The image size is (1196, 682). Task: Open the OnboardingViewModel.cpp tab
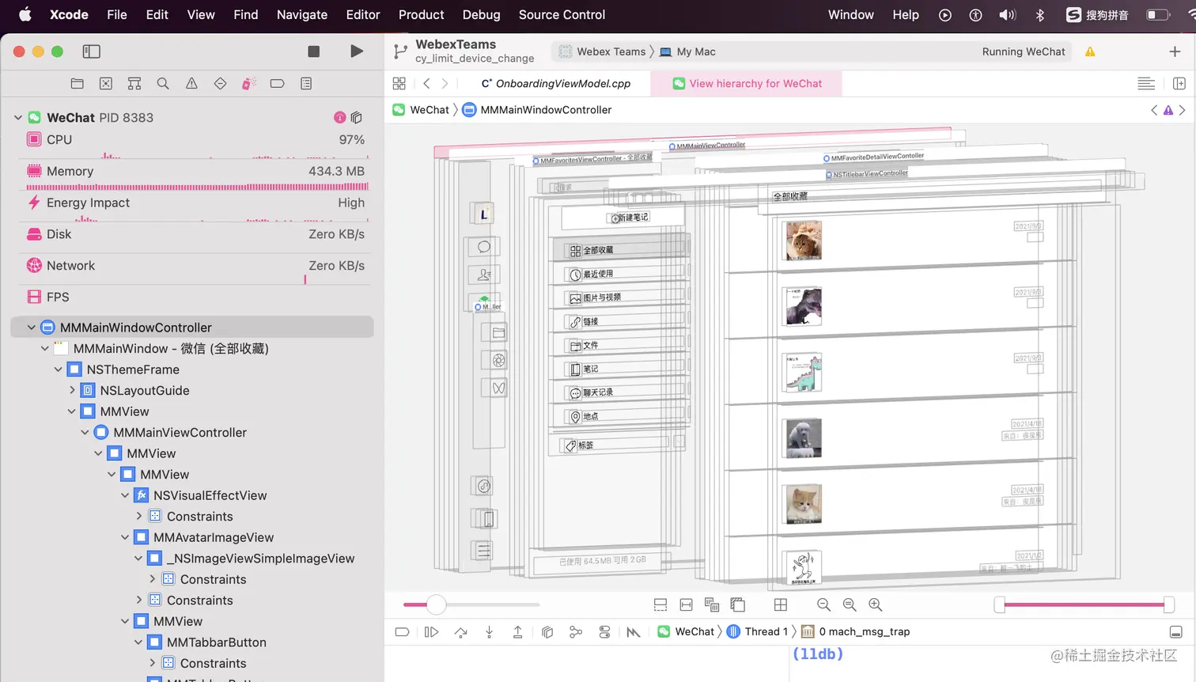pos(555,83)
